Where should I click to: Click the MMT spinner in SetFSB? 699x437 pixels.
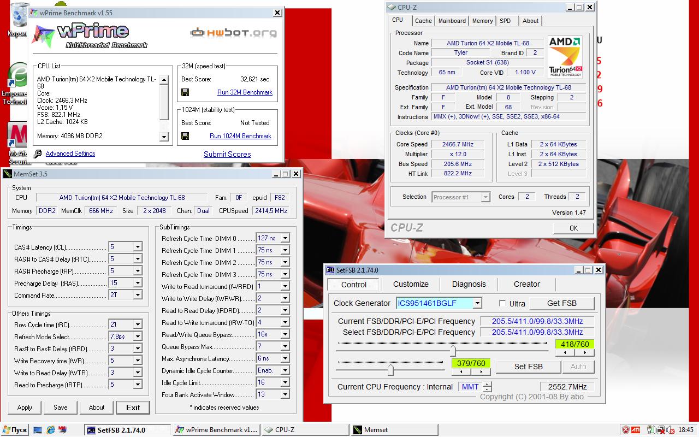487,387
